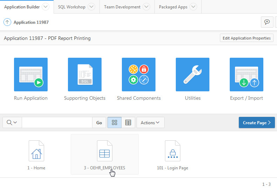Viewport: 277px width, 190px height.
Task: Open the 1 - Home page icon
Action: (36, 150)
